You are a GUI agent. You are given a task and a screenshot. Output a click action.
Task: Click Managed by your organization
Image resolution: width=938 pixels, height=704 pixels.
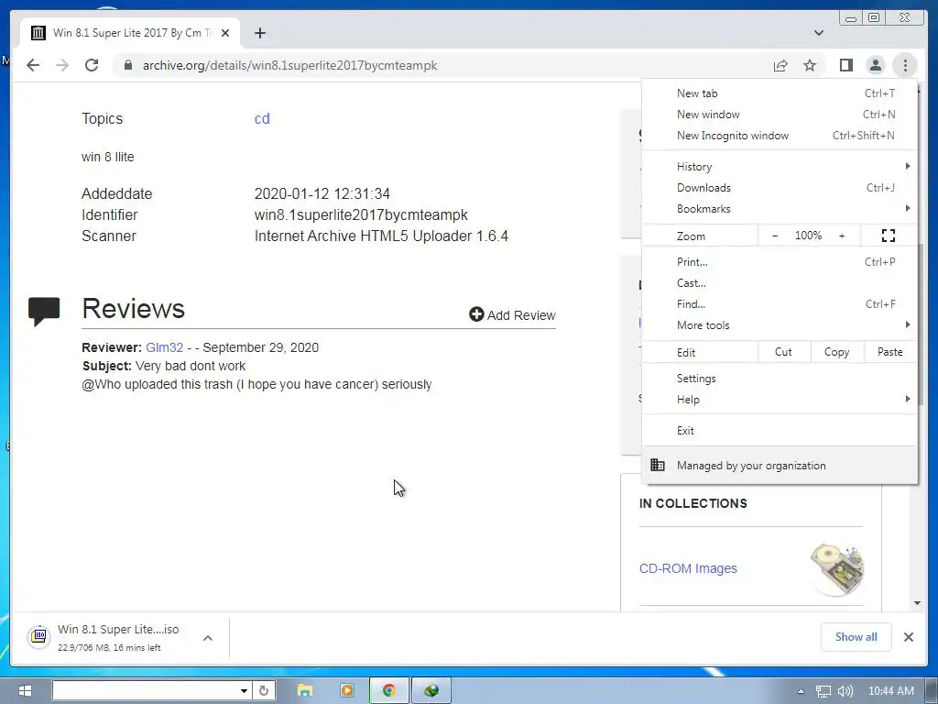coord(780,465)
